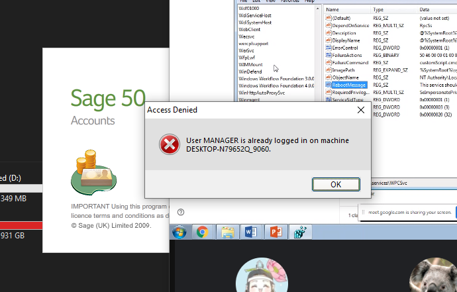Select the WfpLwf registry key

pos(247,58)
